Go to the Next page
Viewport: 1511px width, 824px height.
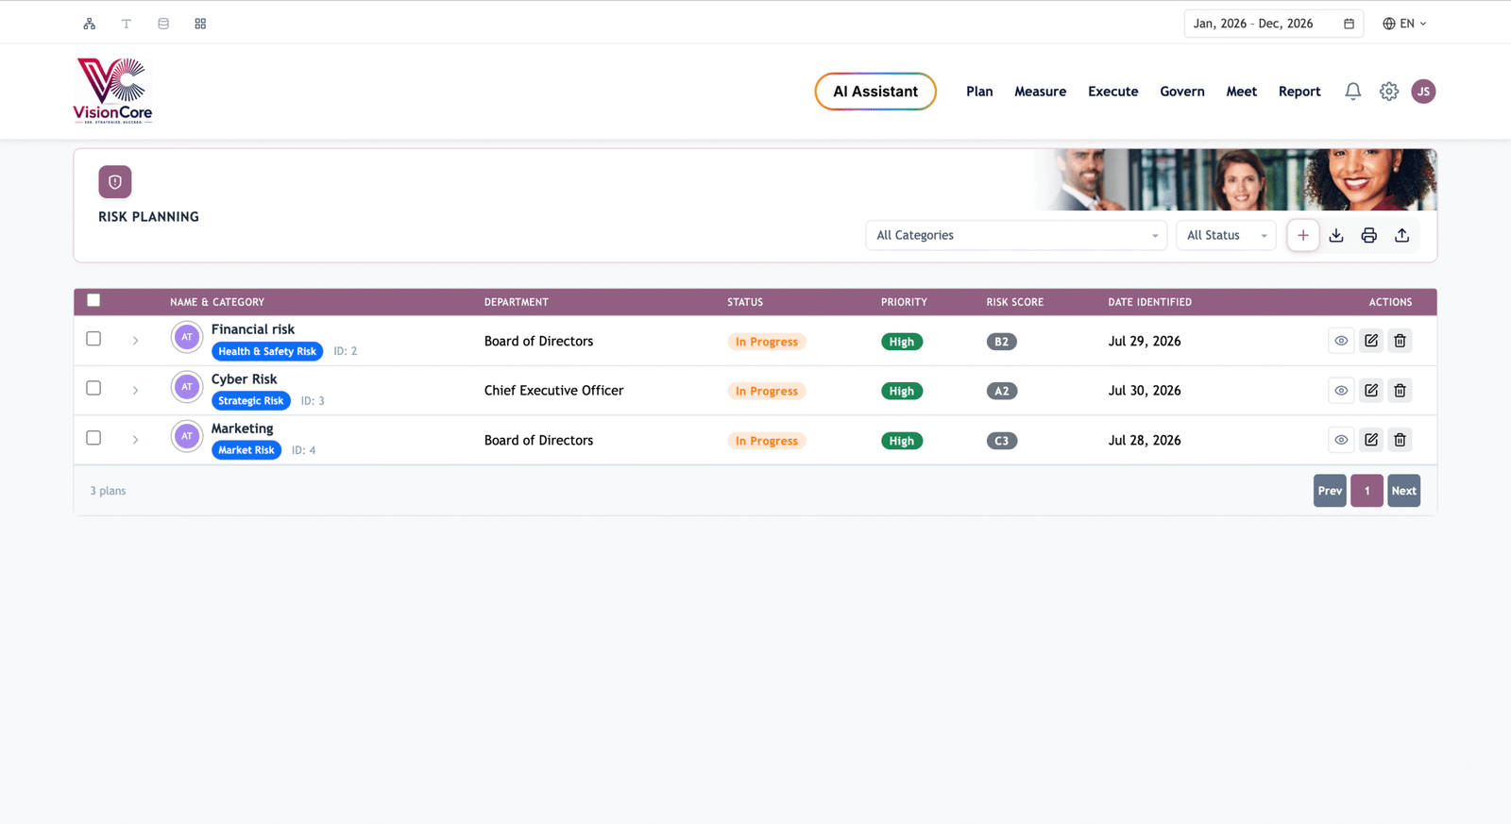click(x=1404, y=491)
